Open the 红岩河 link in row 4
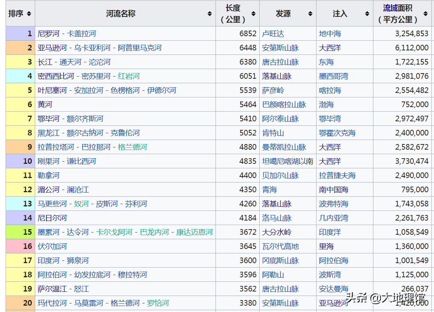 (x=128, y=76)
